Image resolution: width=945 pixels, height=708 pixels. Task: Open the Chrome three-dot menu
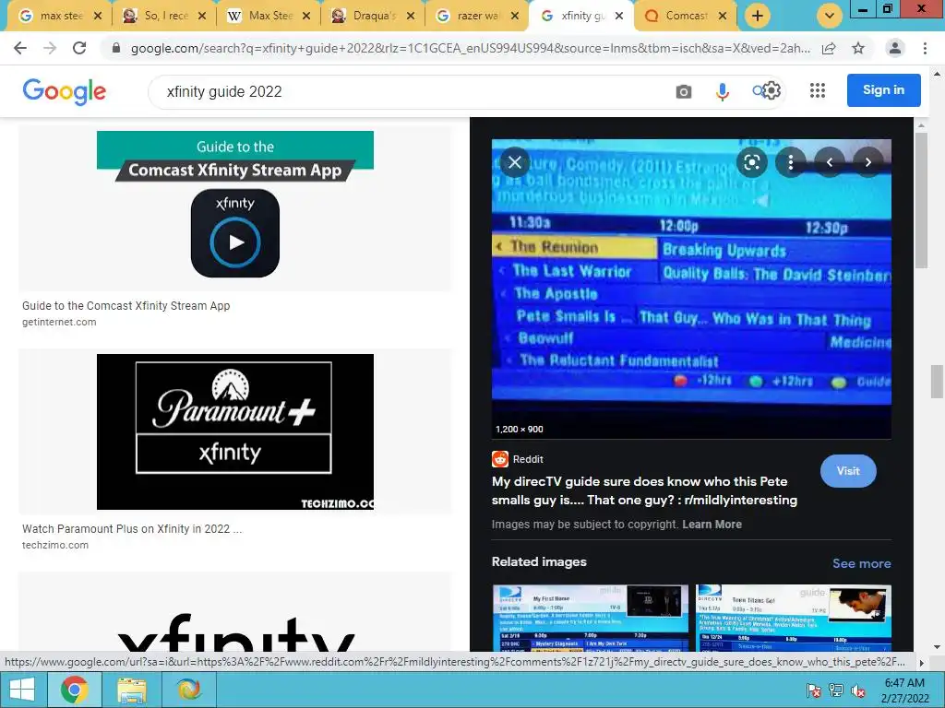coord(925,48)
